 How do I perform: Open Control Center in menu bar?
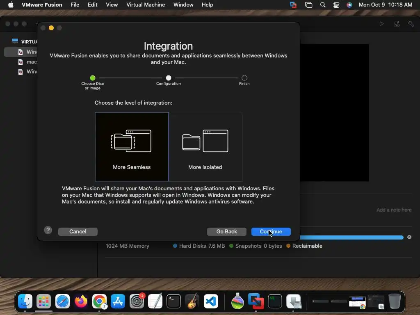tap(336, 5)
